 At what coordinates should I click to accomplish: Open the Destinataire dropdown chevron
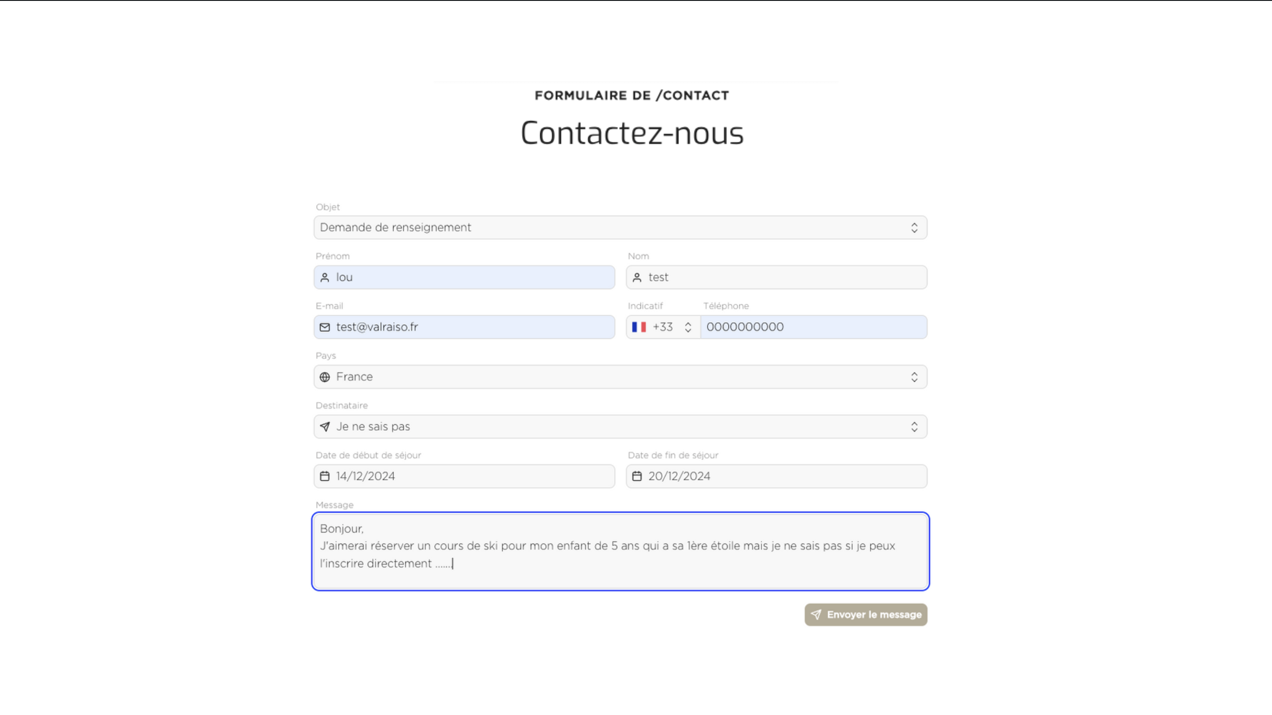click(x=914, y=427)
